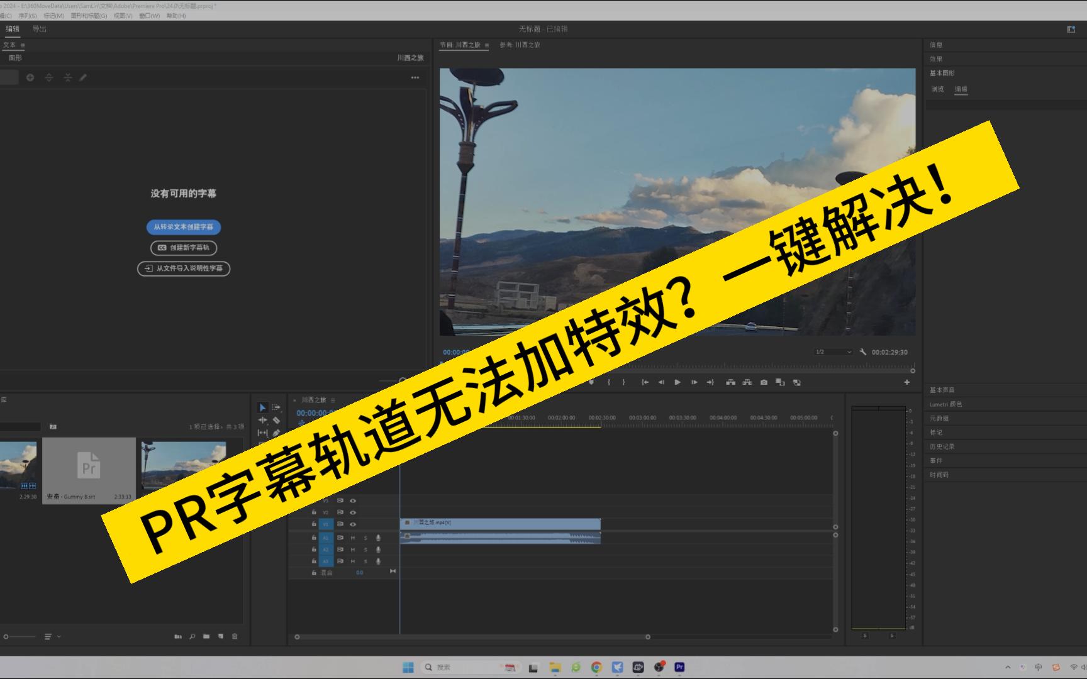The width and height of the screenshot is (1087, 679).
Task: Click the new bin folder icon
Action: coord(206,636)
